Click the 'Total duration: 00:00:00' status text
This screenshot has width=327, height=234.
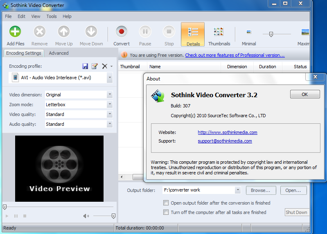140,228
